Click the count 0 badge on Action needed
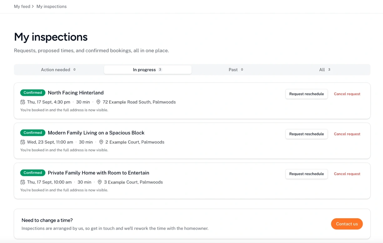 pyautogui.click(x=74, y=69)
